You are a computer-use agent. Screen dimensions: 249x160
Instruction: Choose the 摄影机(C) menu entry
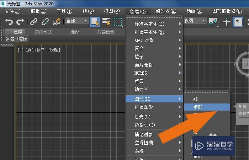point(154,125)
